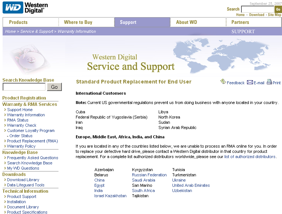Screen dimensions: 282x214
Task: Click the Print printer icon
Action: point(269,82)
